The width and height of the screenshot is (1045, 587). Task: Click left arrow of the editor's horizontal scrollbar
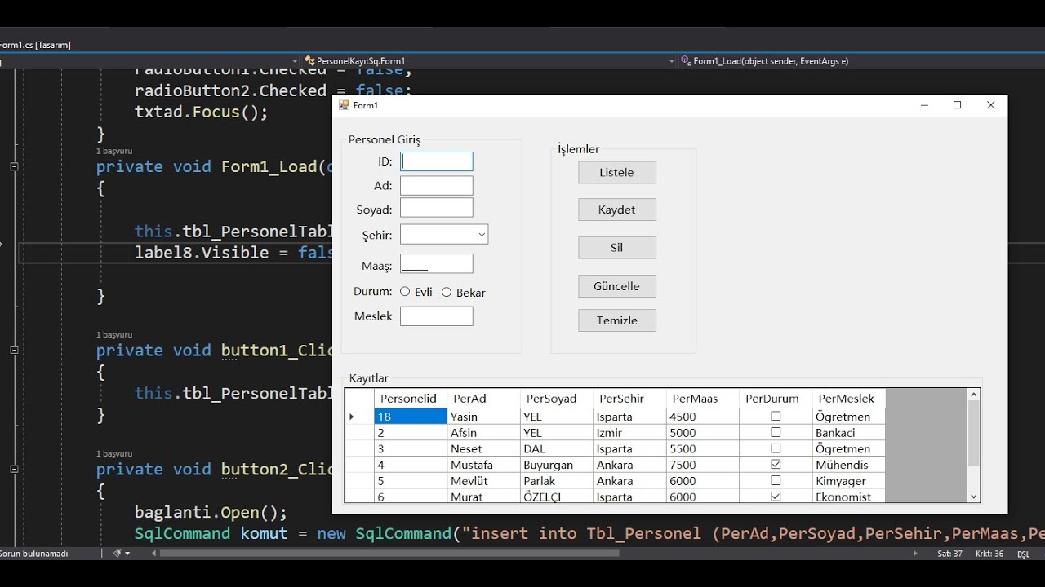154,554
